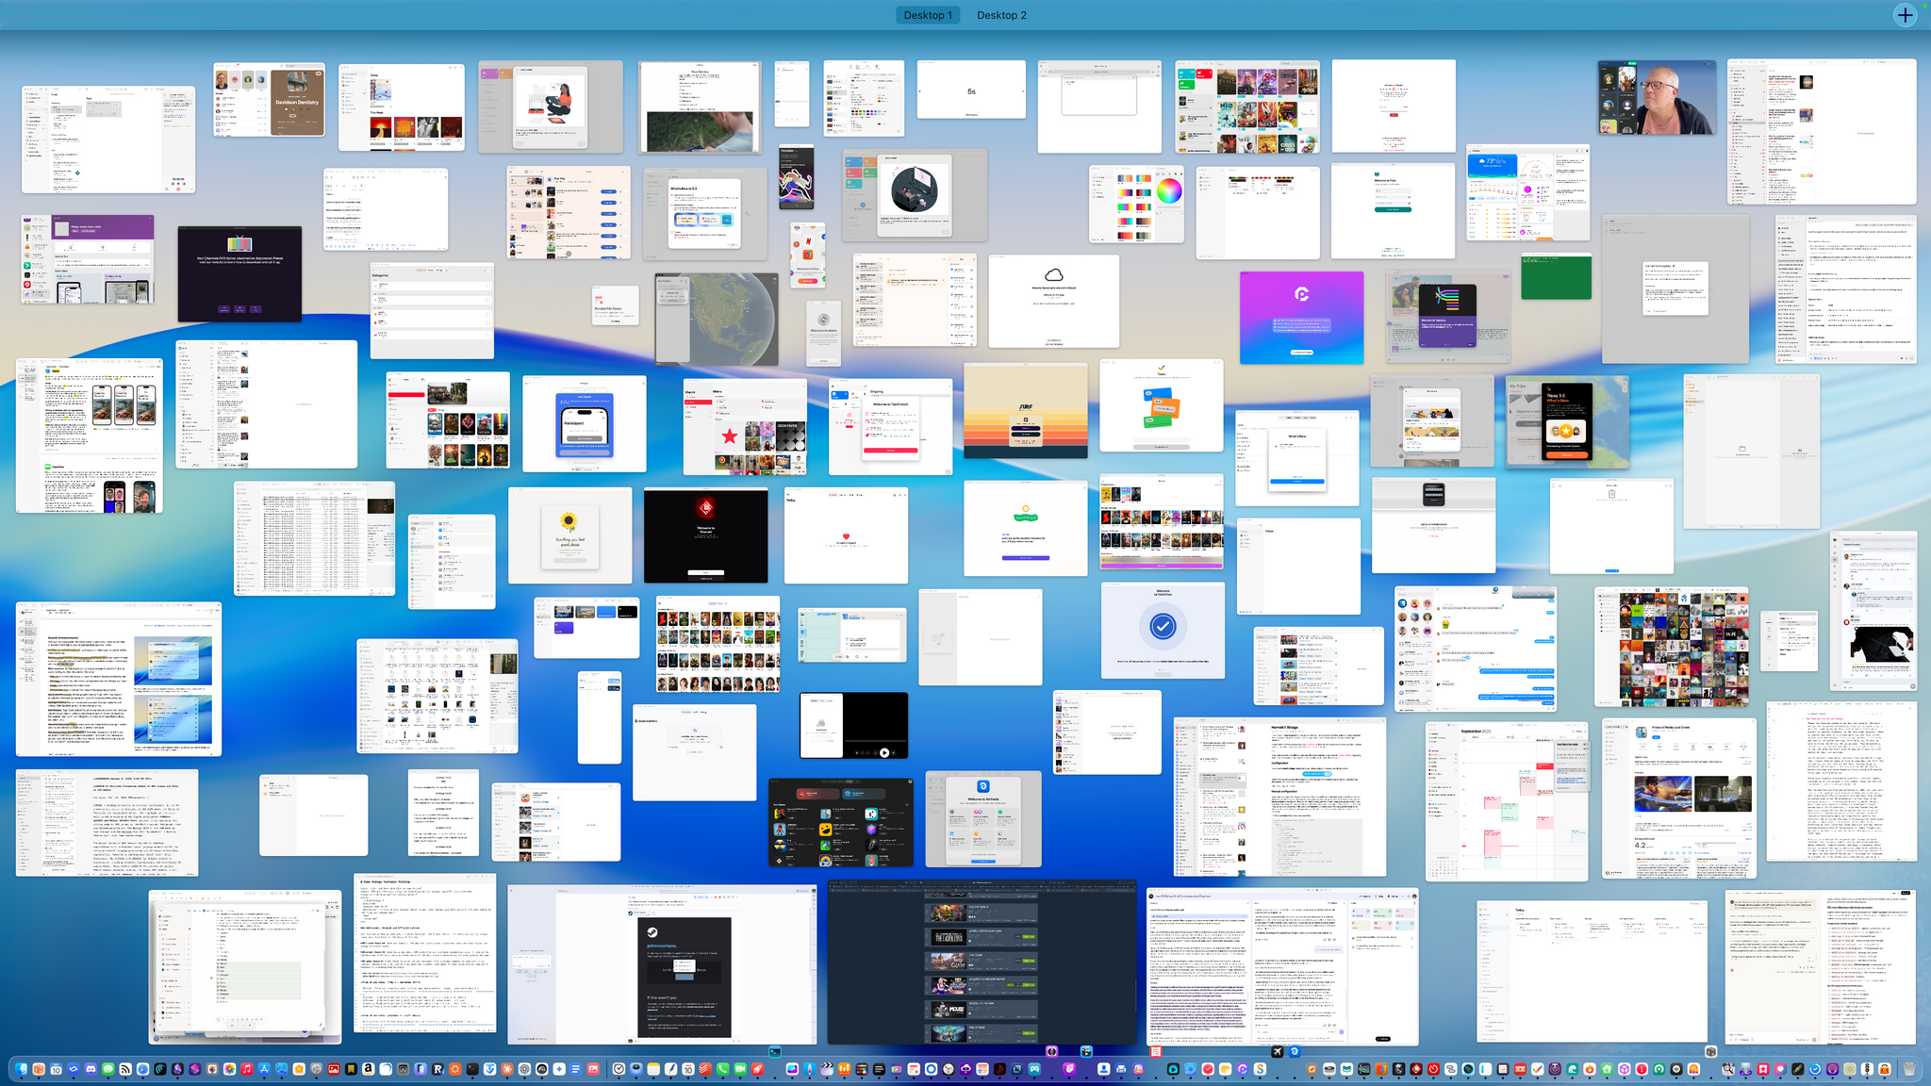Open Finder from the Dock

21,1069
